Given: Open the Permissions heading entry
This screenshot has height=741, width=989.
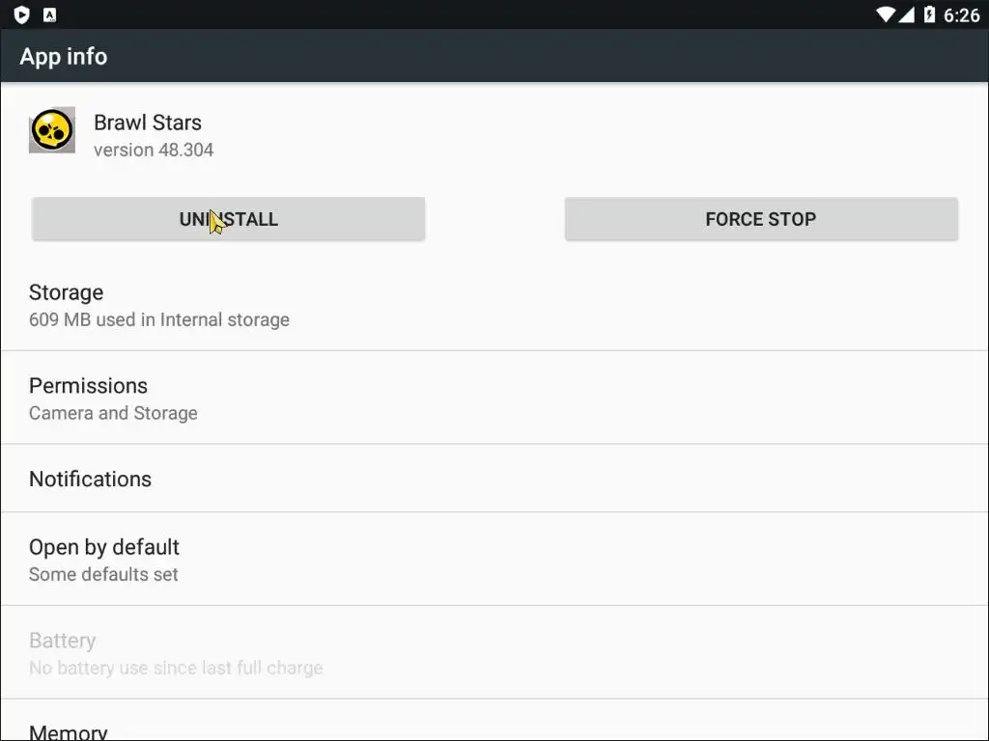Looking at the screenshot, I should (x=88, y=386).
